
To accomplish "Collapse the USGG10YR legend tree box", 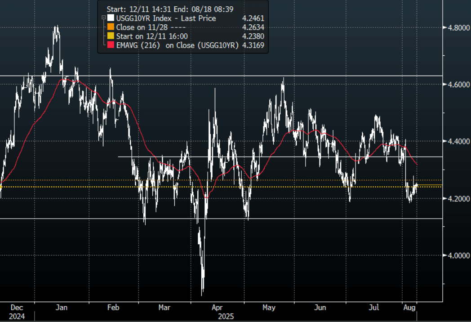I will click(103, 18).
